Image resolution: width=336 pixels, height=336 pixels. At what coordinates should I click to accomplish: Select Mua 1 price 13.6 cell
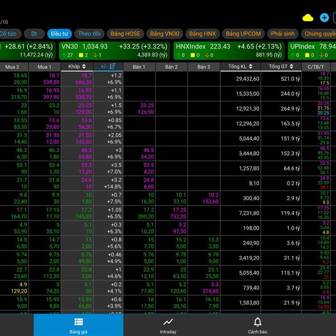point(54,120)
